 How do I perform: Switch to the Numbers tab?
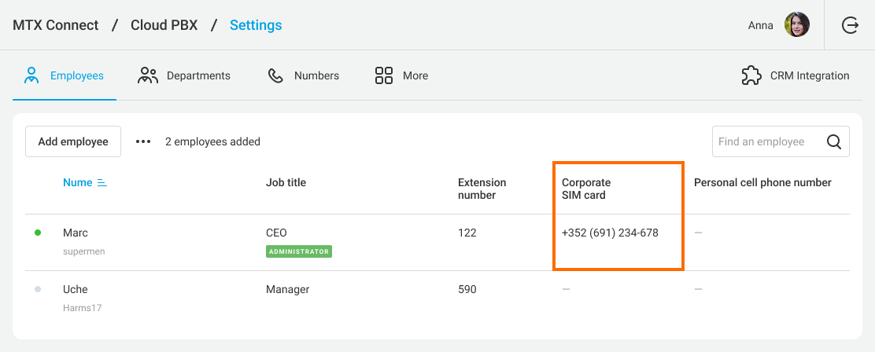click(x=316, y=75)
